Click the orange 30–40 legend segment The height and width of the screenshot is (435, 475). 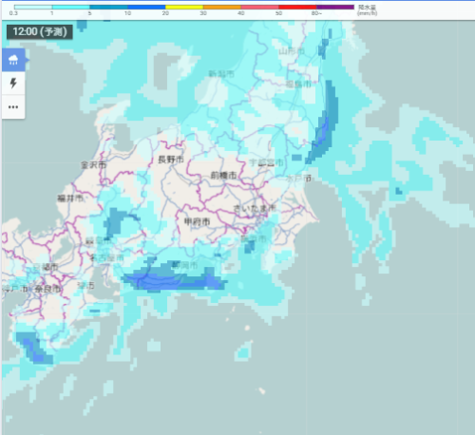[x=222, y=7]
